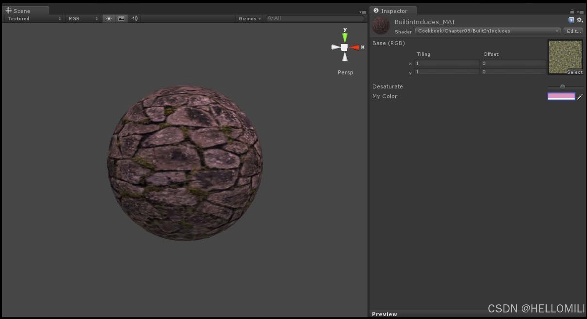Click Select on the Base texture
The height and width of the screenshot is (319, 587).
574,72
